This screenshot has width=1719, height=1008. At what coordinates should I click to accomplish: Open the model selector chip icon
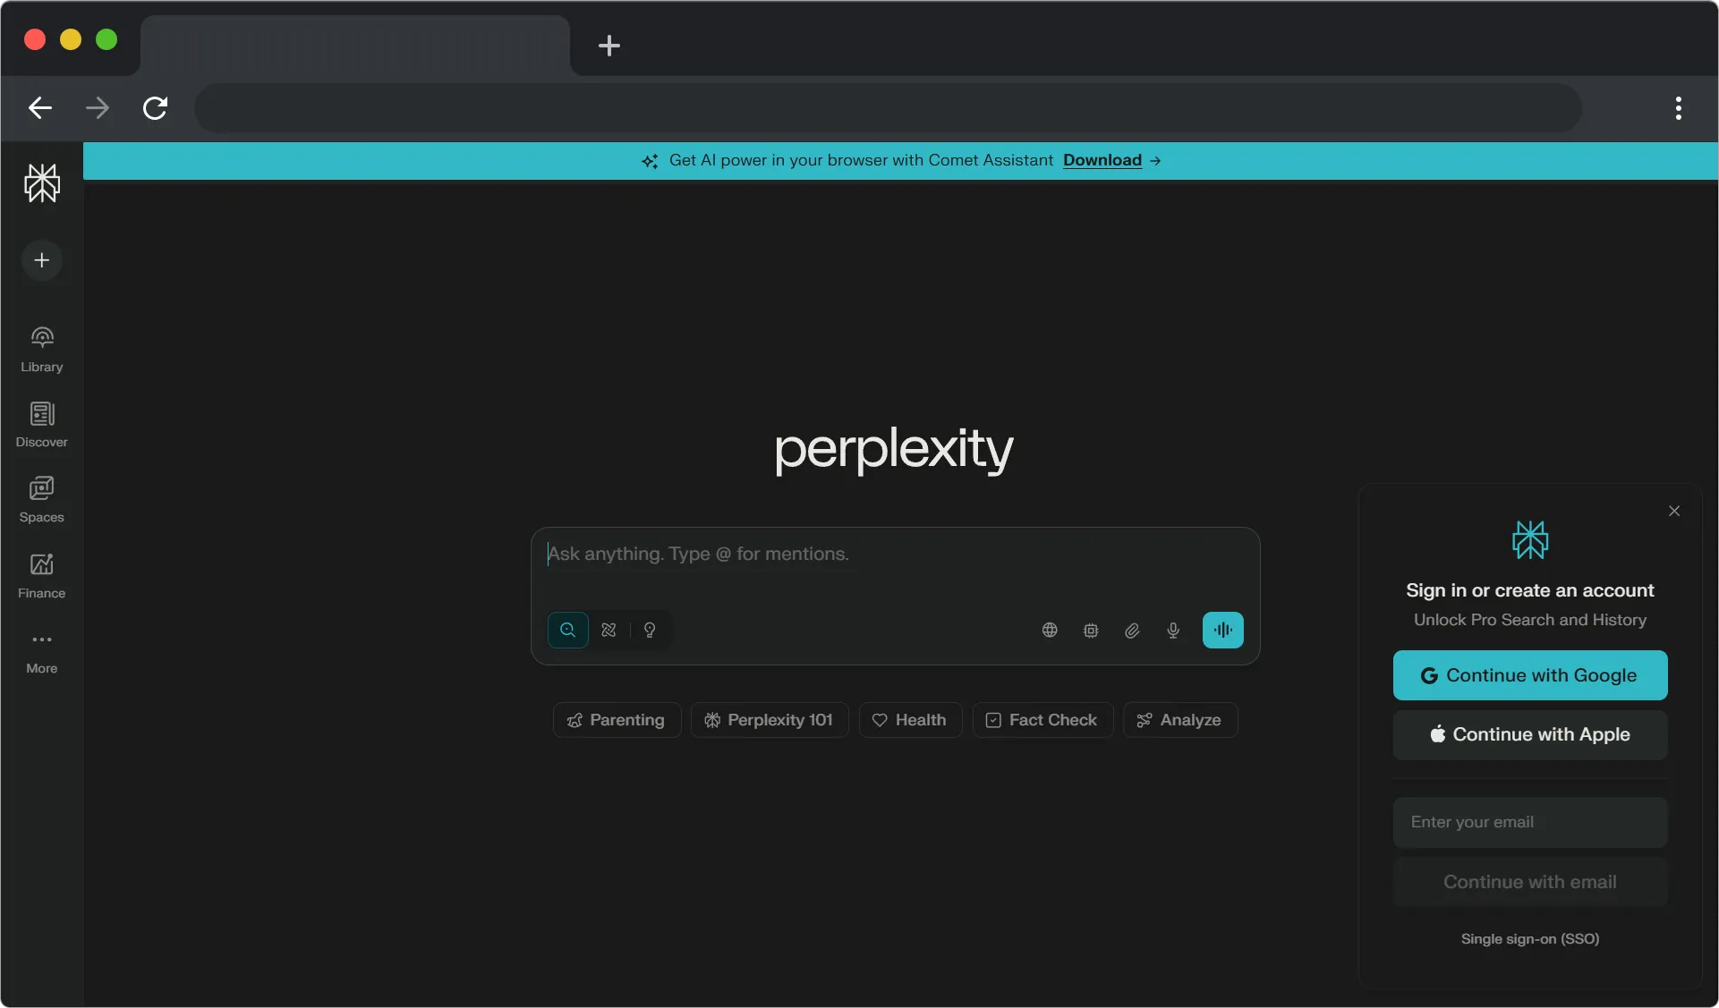pos(1090,631)
